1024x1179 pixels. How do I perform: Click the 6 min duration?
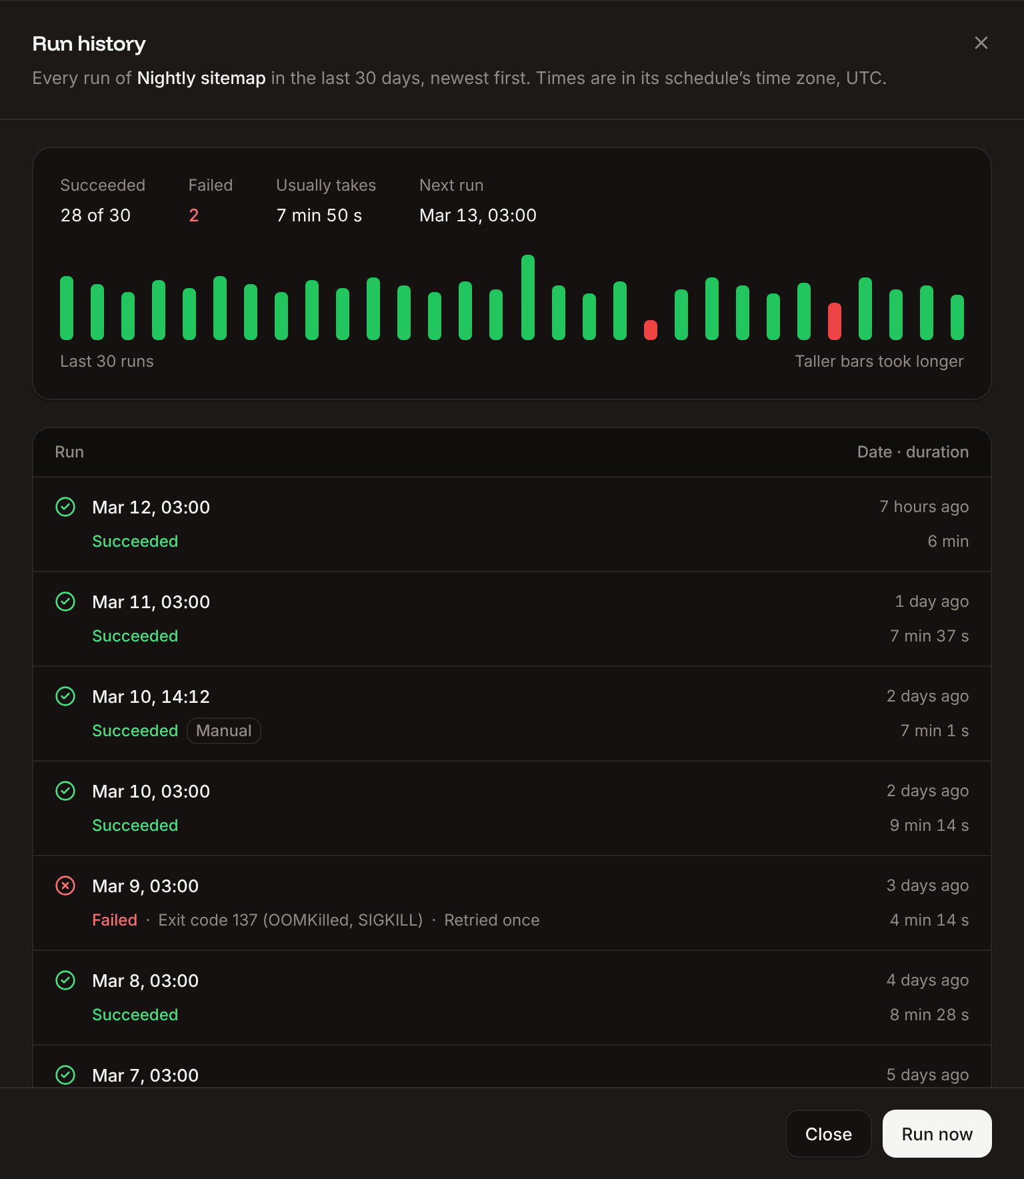pyautogui.click(x=948, y=541)
